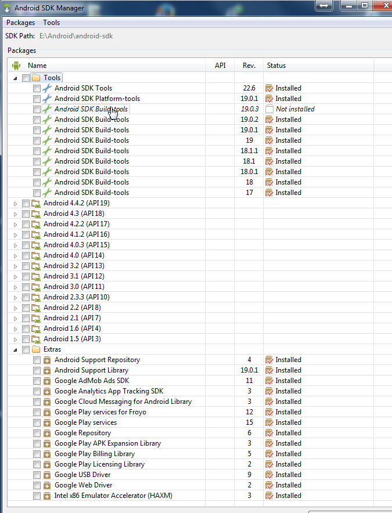Image resolution: width=392 pixels, height=513 pixels.
Task: Click Android 4.4.2 platform folder icon
Action: [x=35, y=203]
